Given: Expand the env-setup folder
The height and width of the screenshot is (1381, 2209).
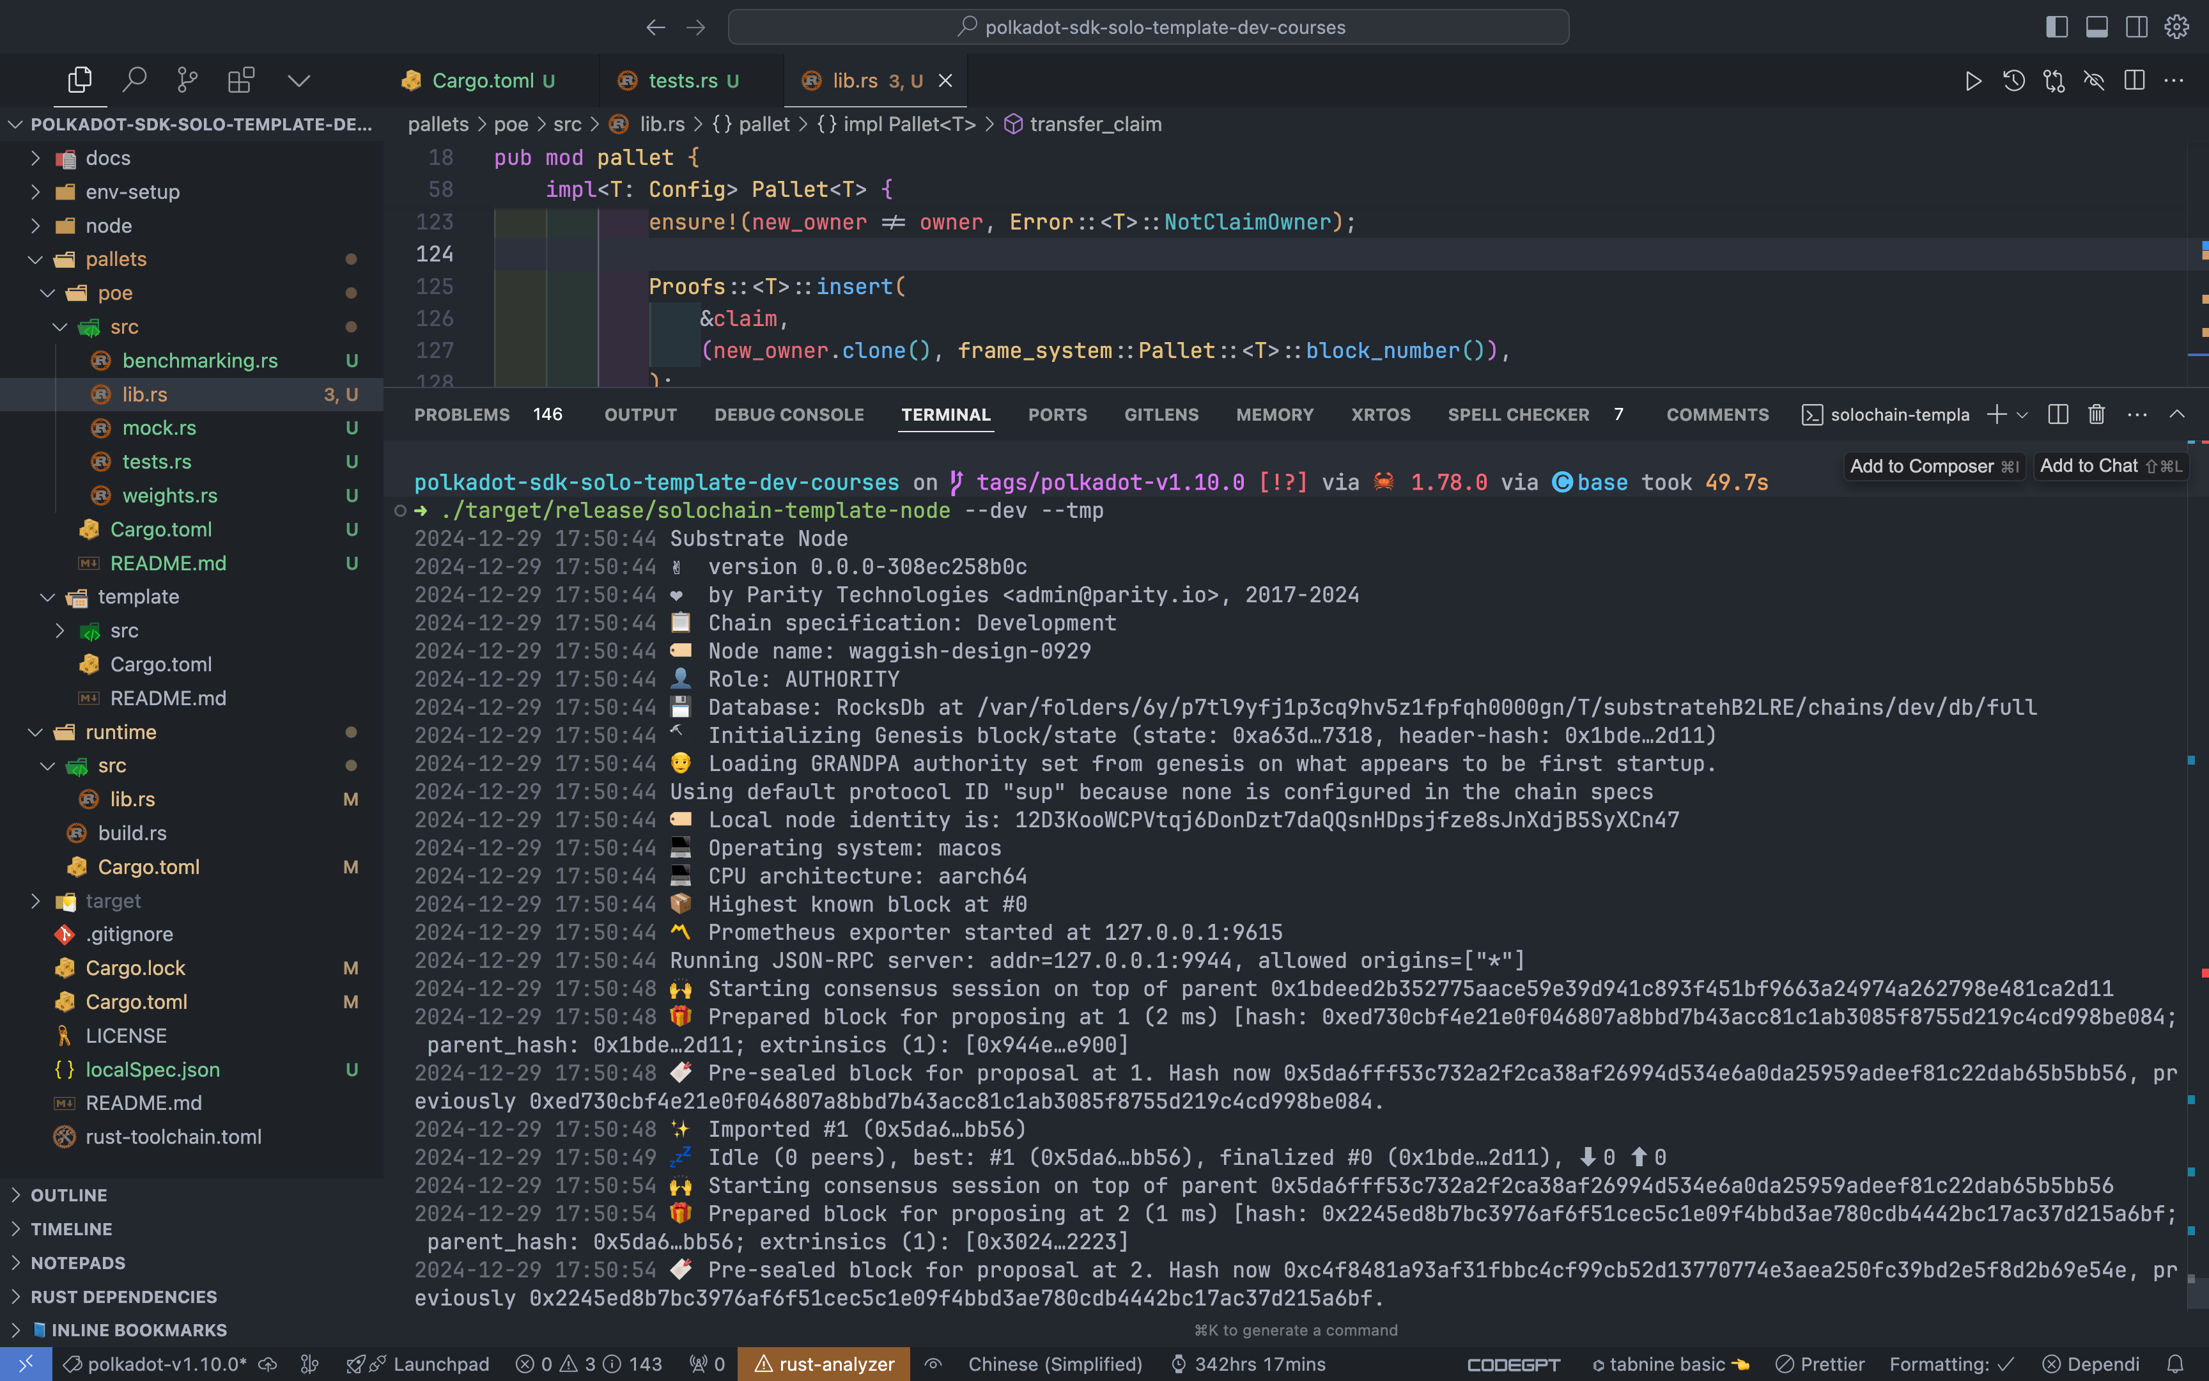Looking at the screenshot, I should click(x=192, y=192).
